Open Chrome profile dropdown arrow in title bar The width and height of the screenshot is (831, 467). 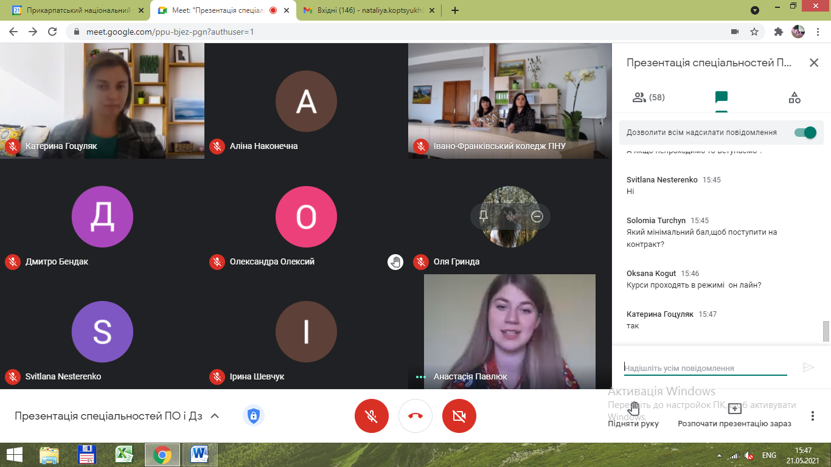(x=755, y=10)
